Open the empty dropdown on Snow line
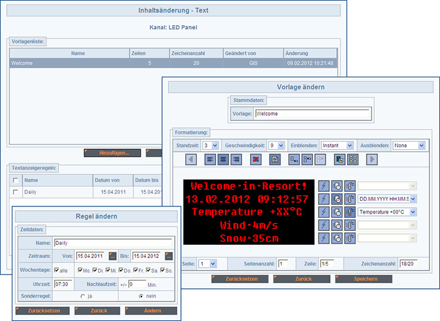Screen dimensions: 440x321 click(x=387, y=238)
